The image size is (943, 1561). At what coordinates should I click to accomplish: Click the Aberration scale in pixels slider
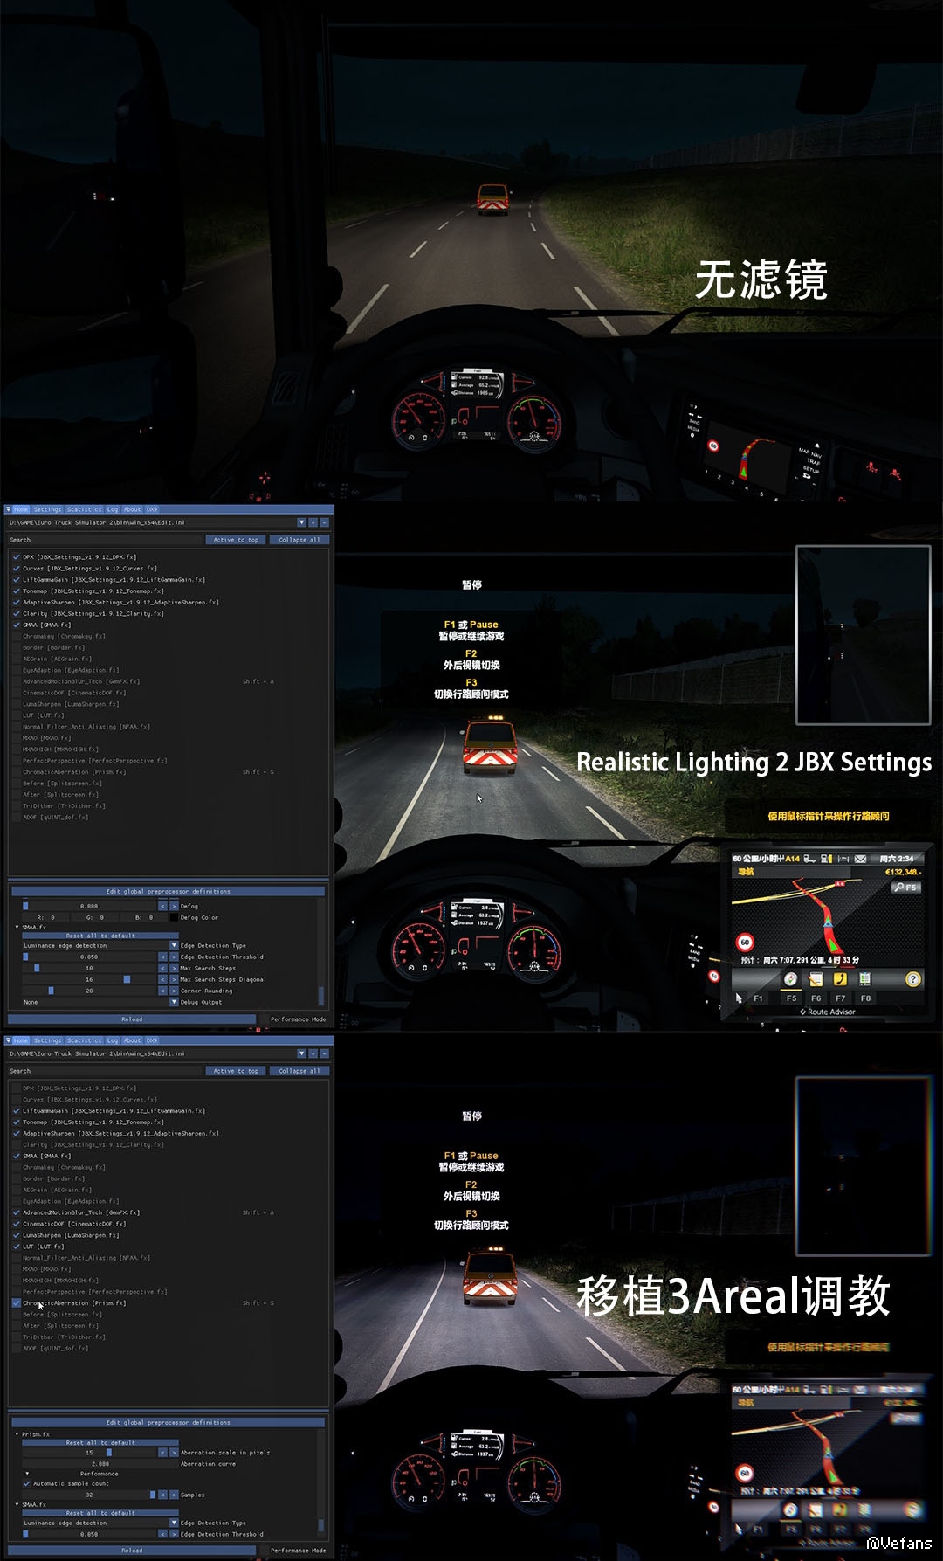89,1453
